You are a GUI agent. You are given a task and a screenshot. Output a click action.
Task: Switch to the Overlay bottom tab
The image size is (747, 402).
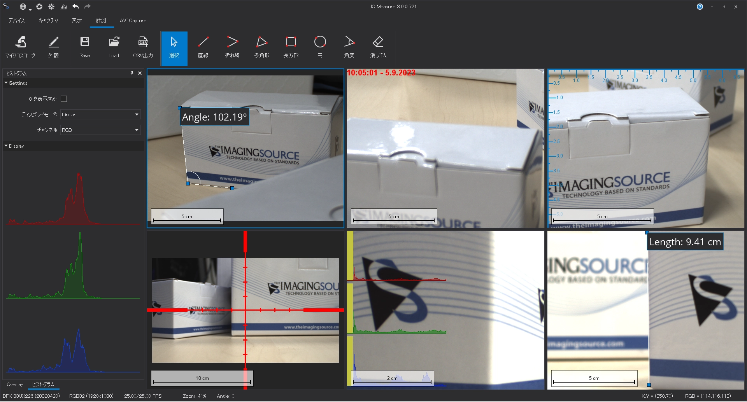(15, 385)
